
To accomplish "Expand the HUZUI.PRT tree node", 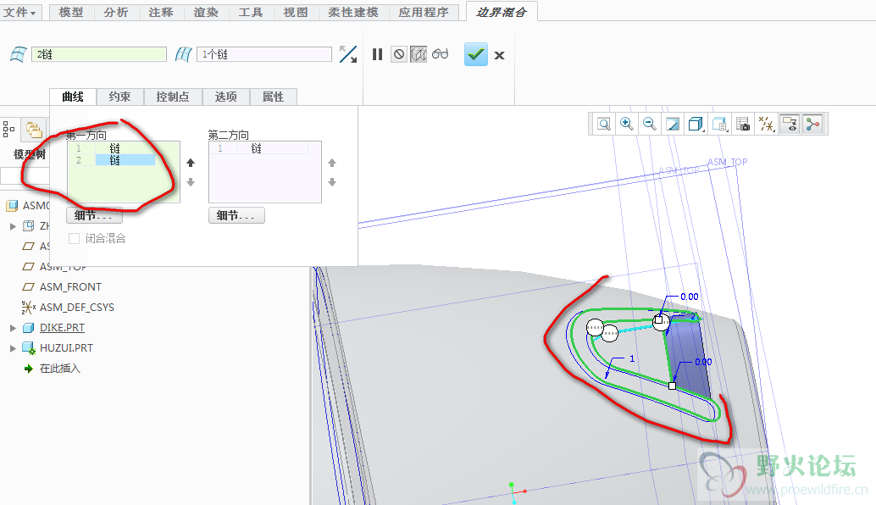I will (13, 348).
